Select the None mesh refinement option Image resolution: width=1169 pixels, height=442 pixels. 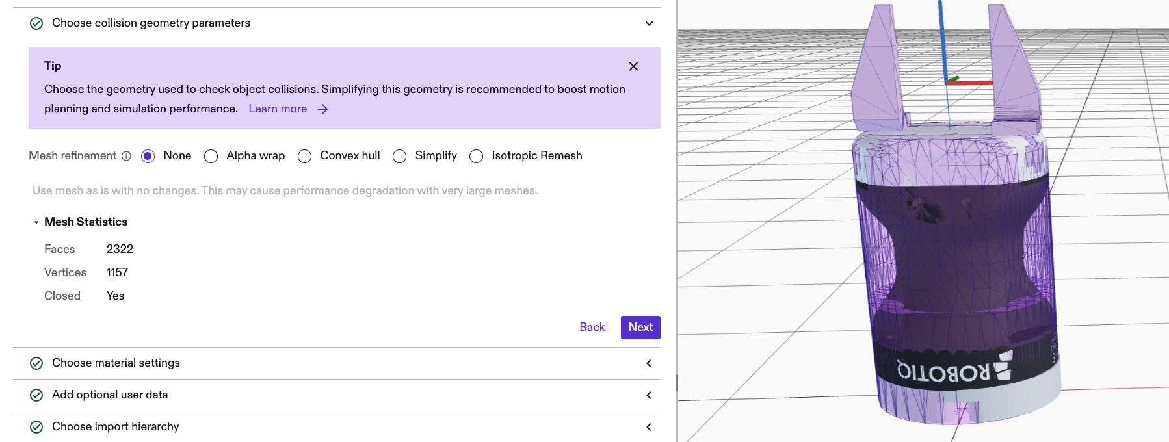[148, 156]
